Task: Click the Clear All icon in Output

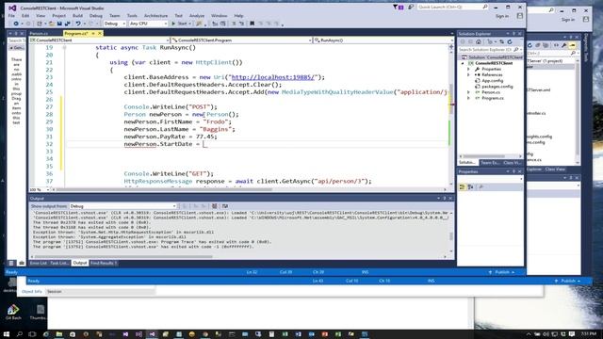Action: (x=214, y=206)
